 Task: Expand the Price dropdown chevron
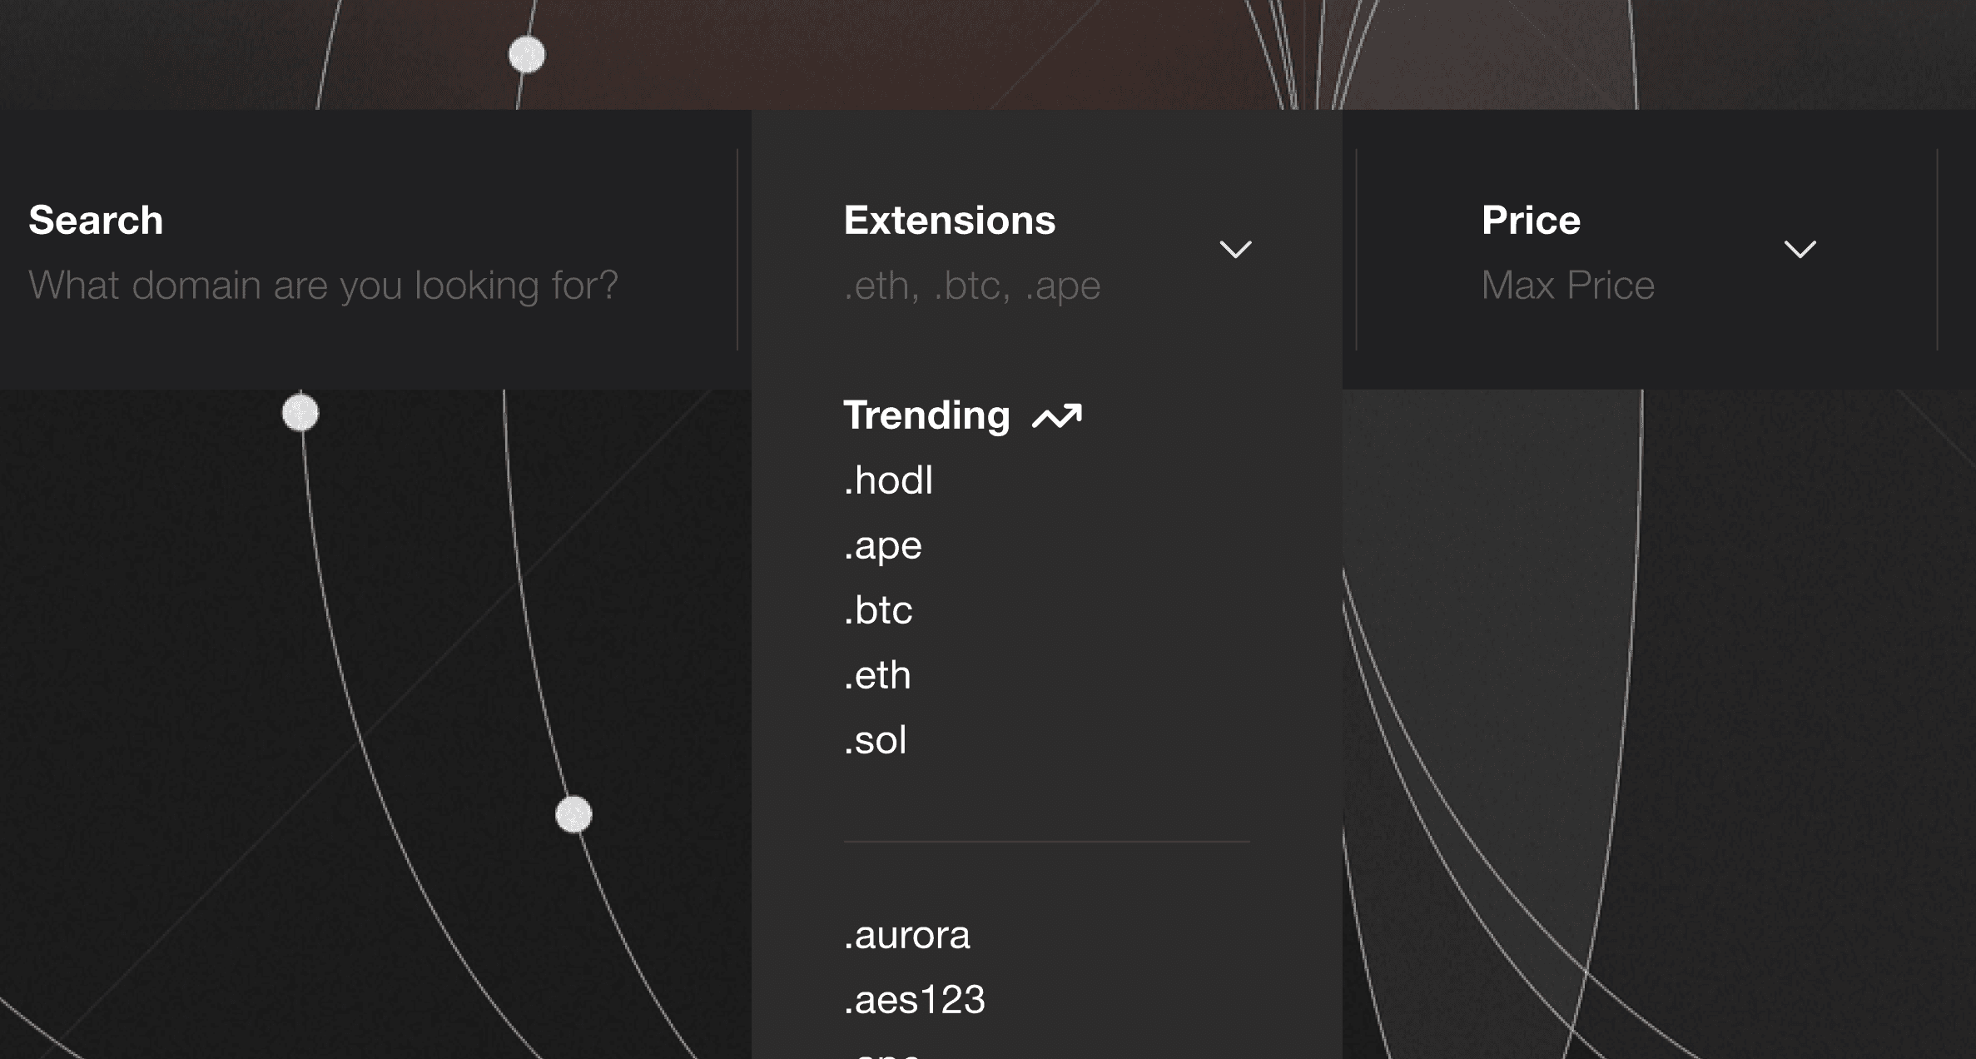[1800, 249]
